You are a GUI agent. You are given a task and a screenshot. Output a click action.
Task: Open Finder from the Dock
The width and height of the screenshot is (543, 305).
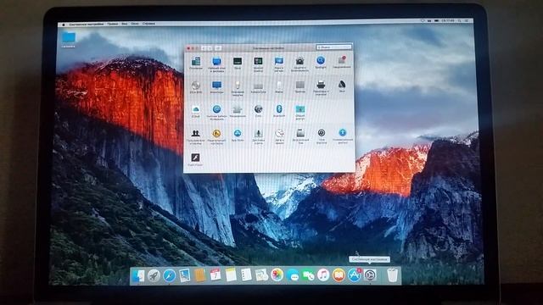138,275
